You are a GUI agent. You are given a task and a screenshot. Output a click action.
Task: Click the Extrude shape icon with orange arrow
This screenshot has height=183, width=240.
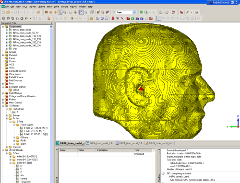tap(26, 18)
